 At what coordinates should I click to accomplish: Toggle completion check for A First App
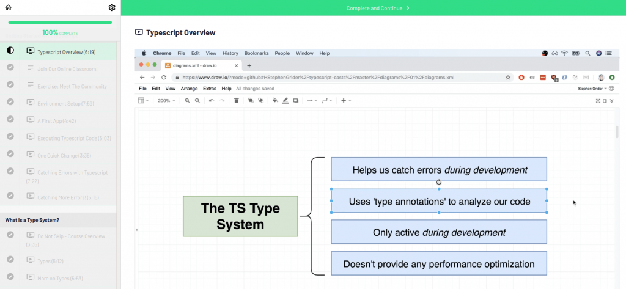tap(10, 119)
